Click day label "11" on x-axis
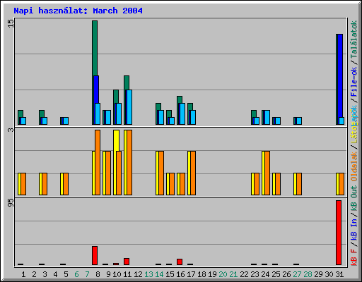Image resolution: width=362 pixels, height=282 pixels. 127,274
